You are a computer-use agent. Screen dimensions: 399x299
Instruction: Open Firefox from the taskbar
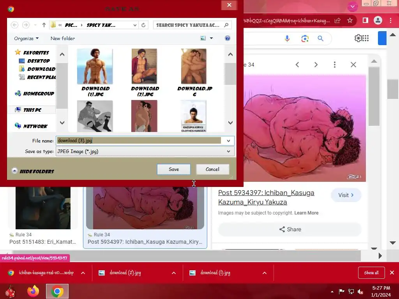33,291
